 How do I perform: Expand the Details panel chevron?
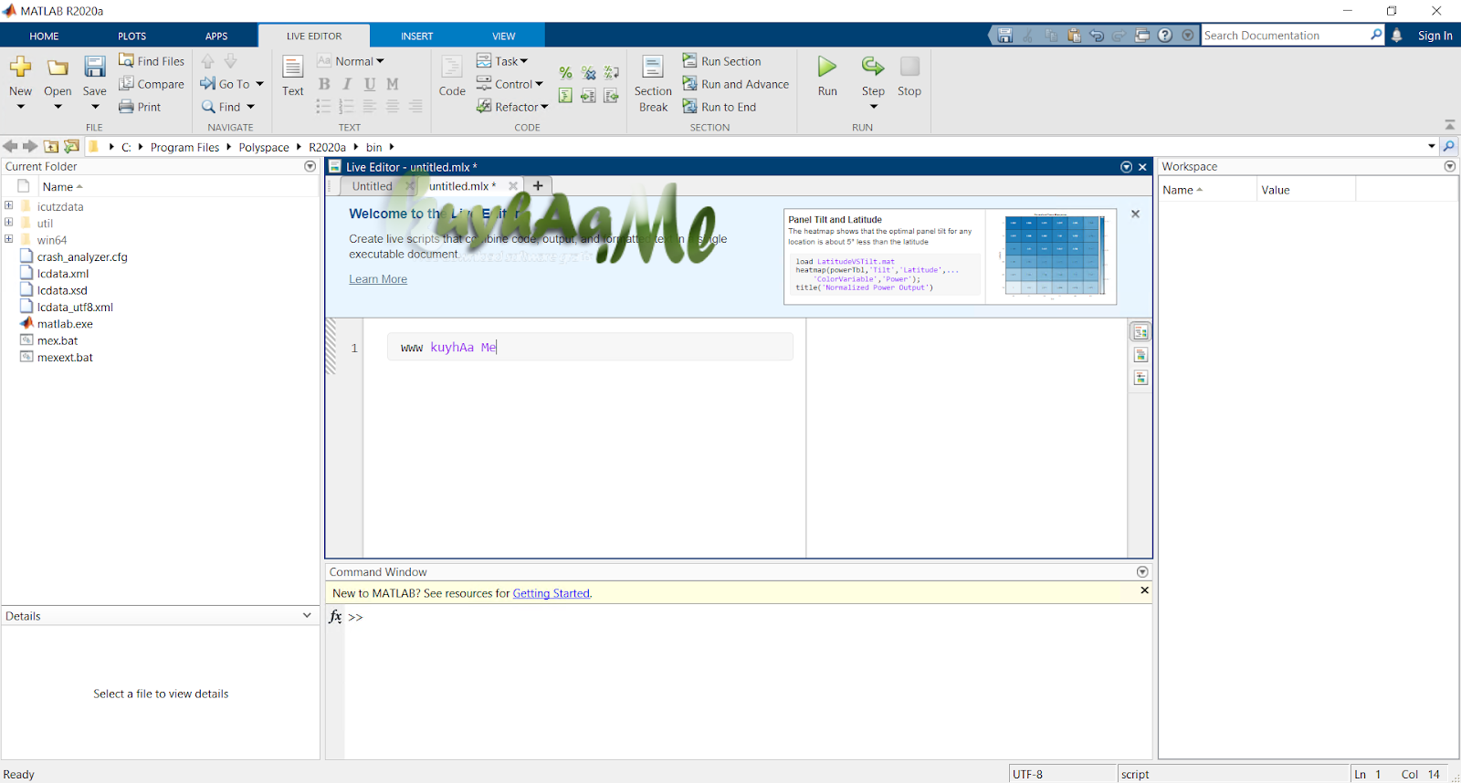(x=307, y=615)
